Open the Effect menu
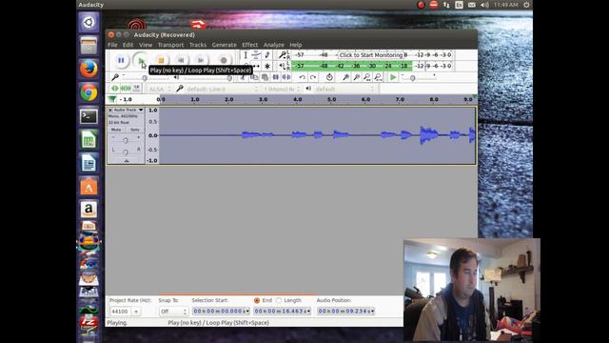The image size is (609, 343). (249, 45)
